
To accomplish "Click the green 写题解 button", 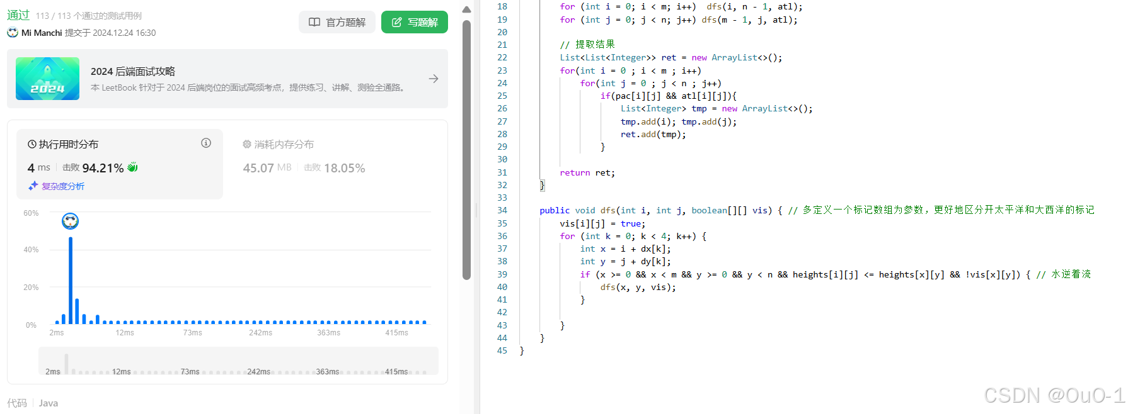I will click(415, 22).
